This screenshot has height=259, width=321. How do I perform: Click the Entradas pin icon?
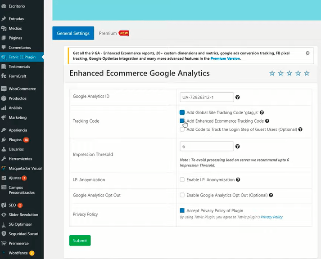4,19
